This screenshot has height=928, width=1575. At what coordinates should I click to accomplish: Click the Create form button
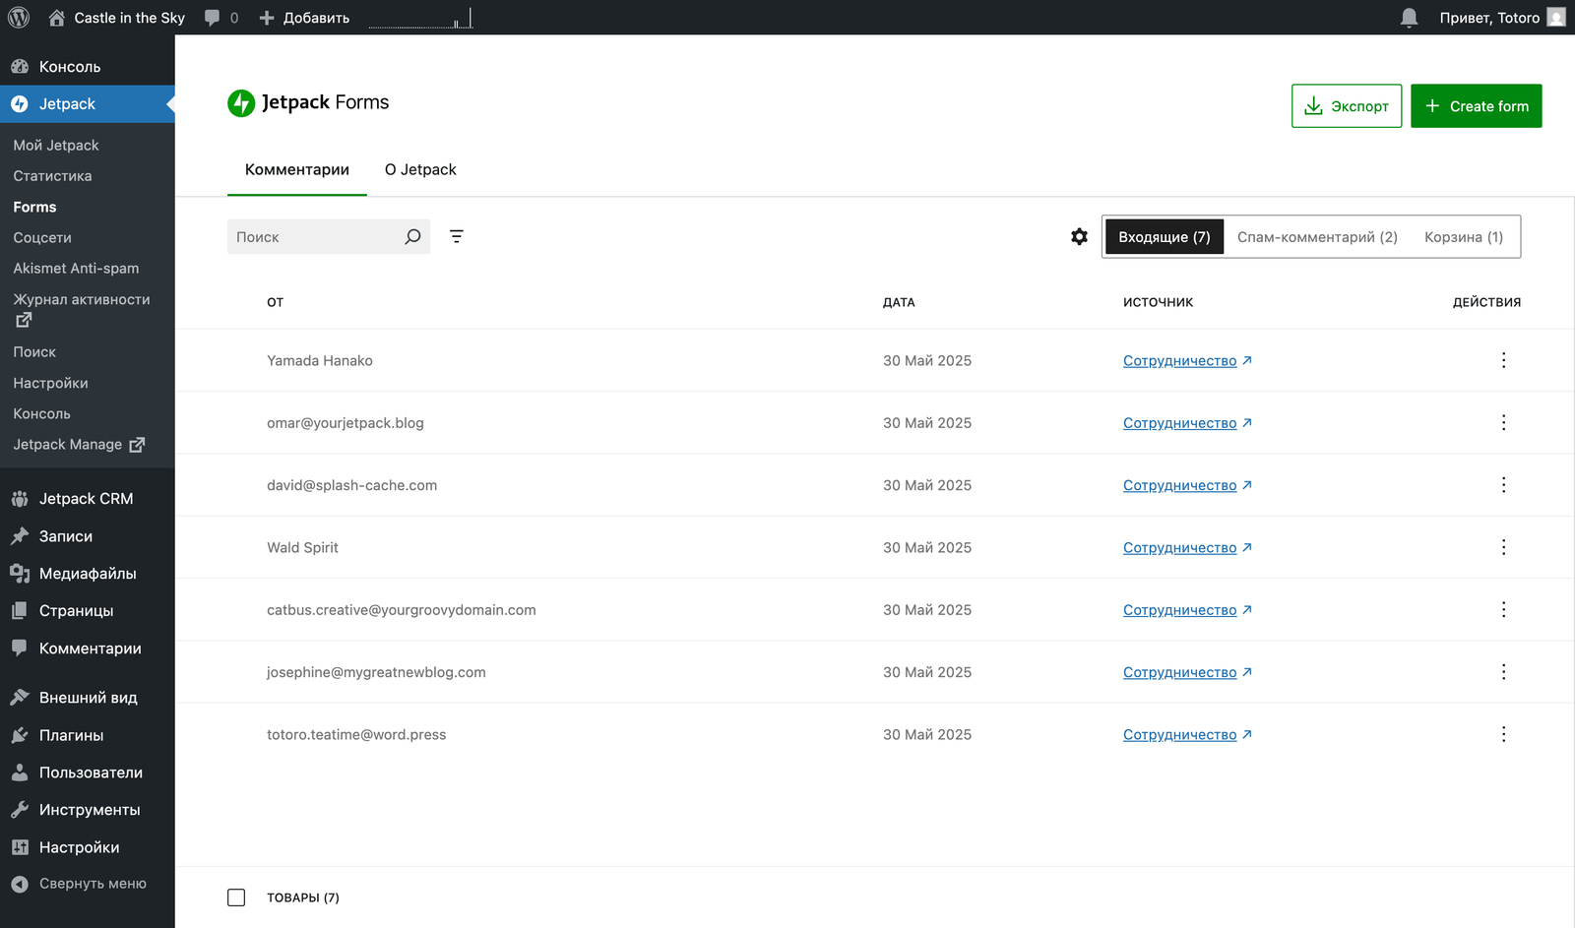tap(1476, 106)
